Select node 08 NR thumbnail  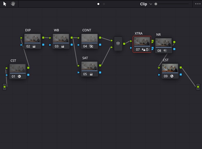pos(164,42)
